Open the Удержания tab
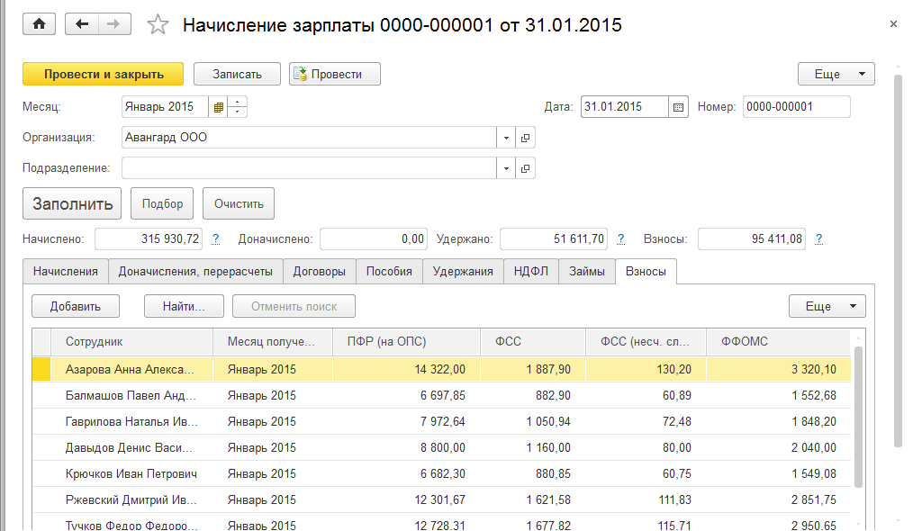The height and width of the screenshot is (531, 913). (x=463, y=271)
